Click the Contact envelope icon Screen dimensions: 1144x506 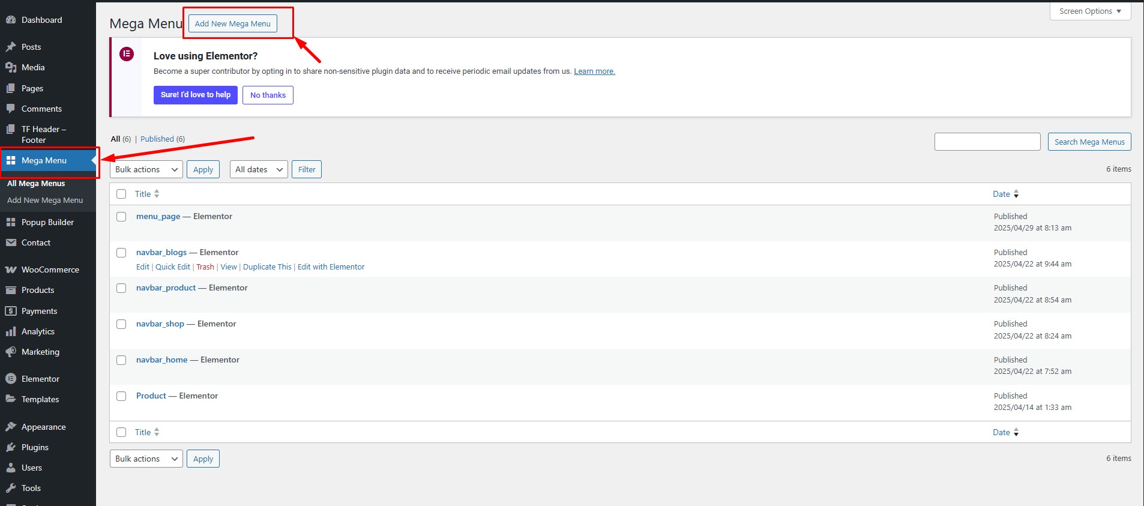pyautogui.click(x=11, y=242)
